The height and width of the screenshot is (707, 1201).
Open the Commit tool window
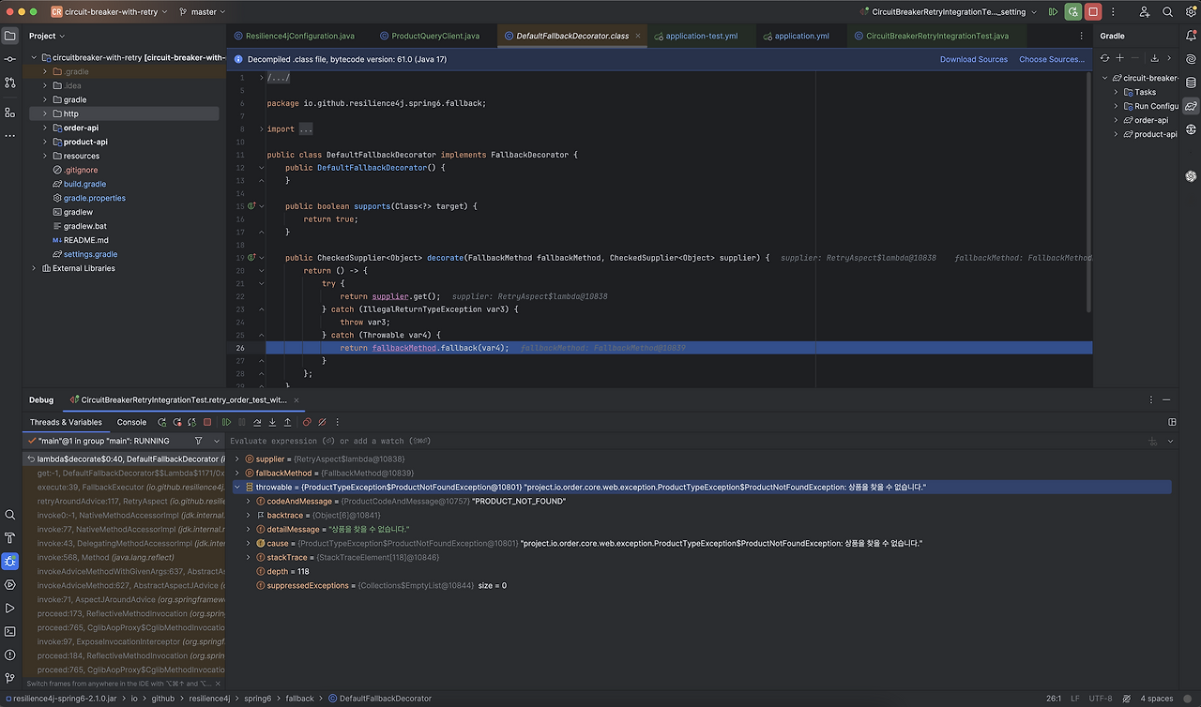(10, 59)
